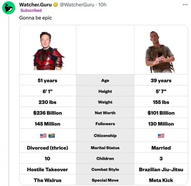The width and height of the screenshot is (191, 186).
Task: Click the US flag in left column
Action: (x=43, y=136)
